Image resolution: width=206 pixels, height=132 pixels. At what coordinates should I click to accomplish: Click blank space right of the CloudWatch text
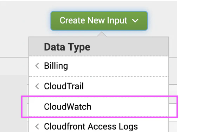point(130,107)
